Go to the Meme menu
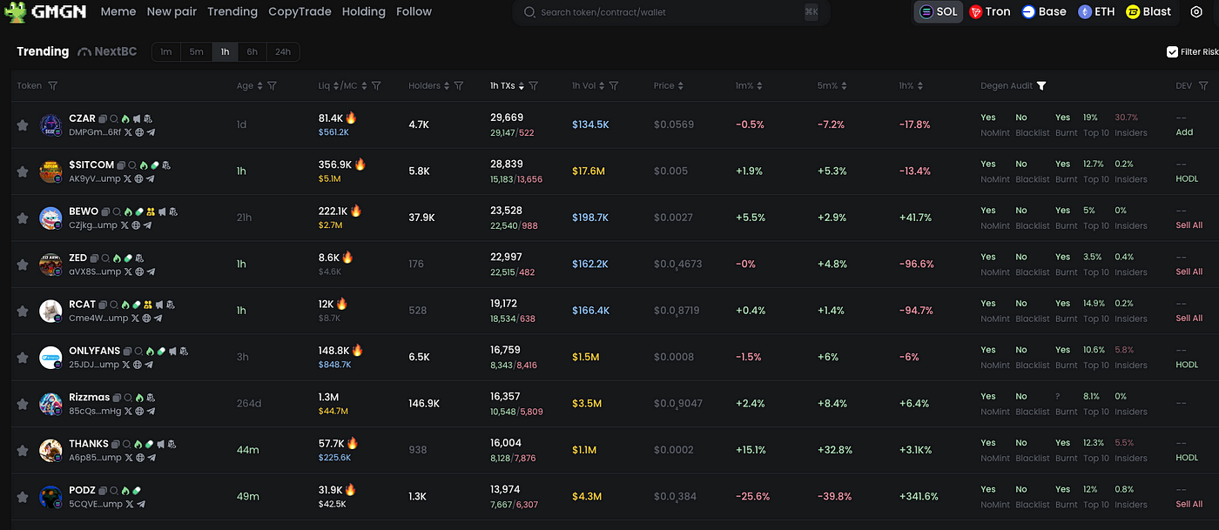1219x530 pixels. 118,11
